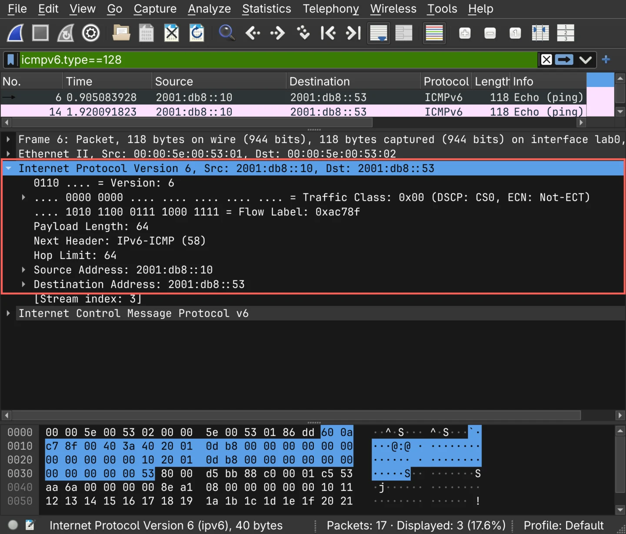Image resolution: width=626 pixels, height=534 pixels.
Task: Go to a specified packet
Action: click(x=303, y=33)
